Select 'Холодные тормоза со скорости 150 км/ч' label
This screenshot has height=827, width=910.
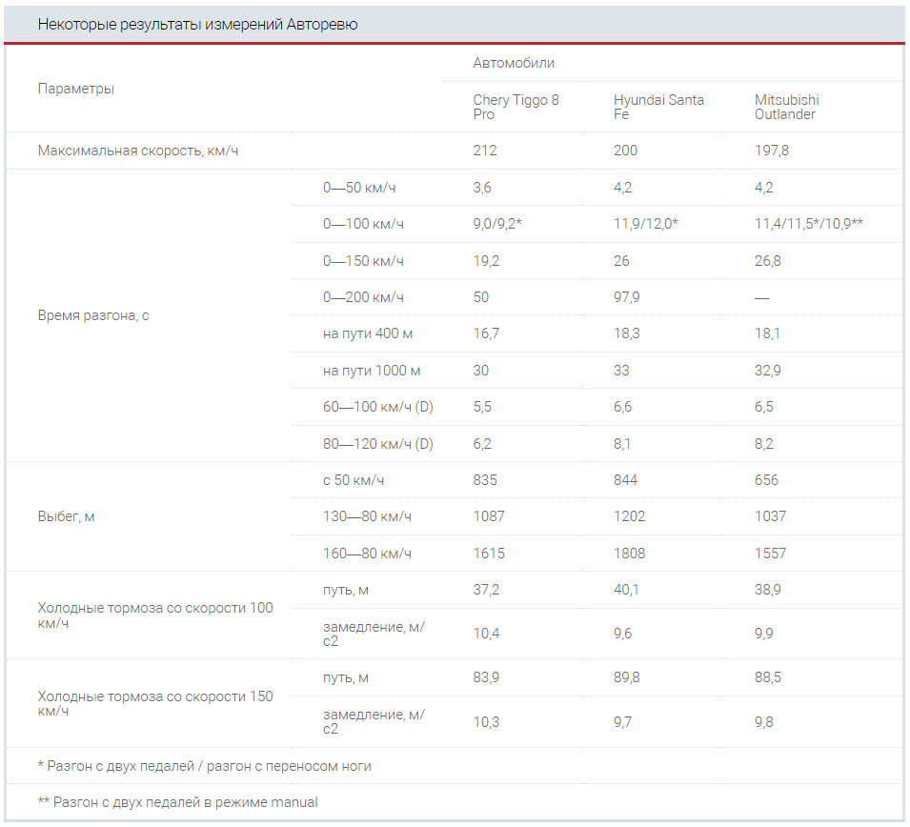pyautogui.click(x=155, y=704)
